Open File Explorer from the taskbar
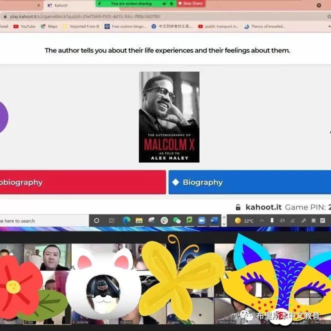The width and height of the screenshot is (331, 331). 139,220
